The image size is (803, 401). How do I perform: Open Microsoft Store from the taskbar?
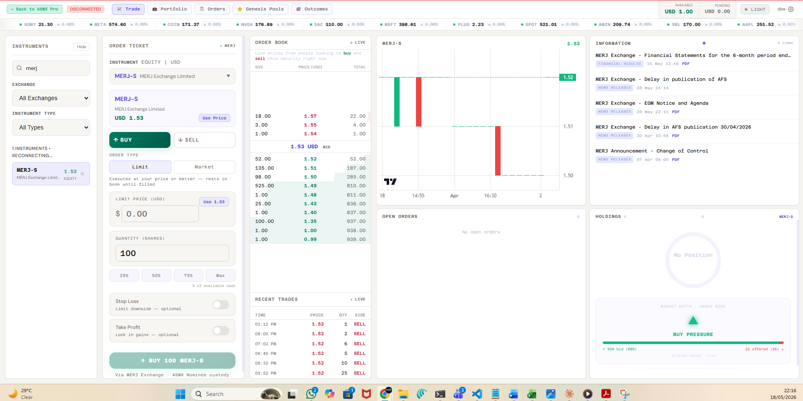coord(348,393)
